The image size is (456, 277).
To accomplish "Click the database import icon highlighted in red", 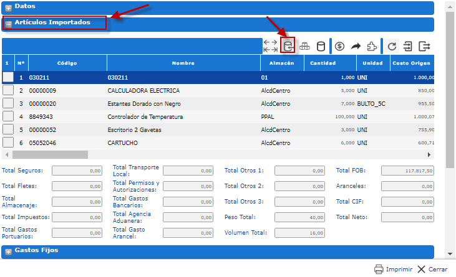I will pyautogui.click(x=288, y=46).
